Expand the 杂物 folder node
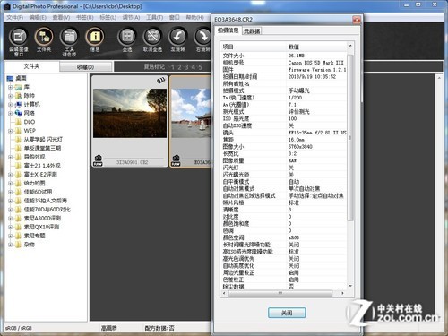The image size is (448, 336). (11, 245)
